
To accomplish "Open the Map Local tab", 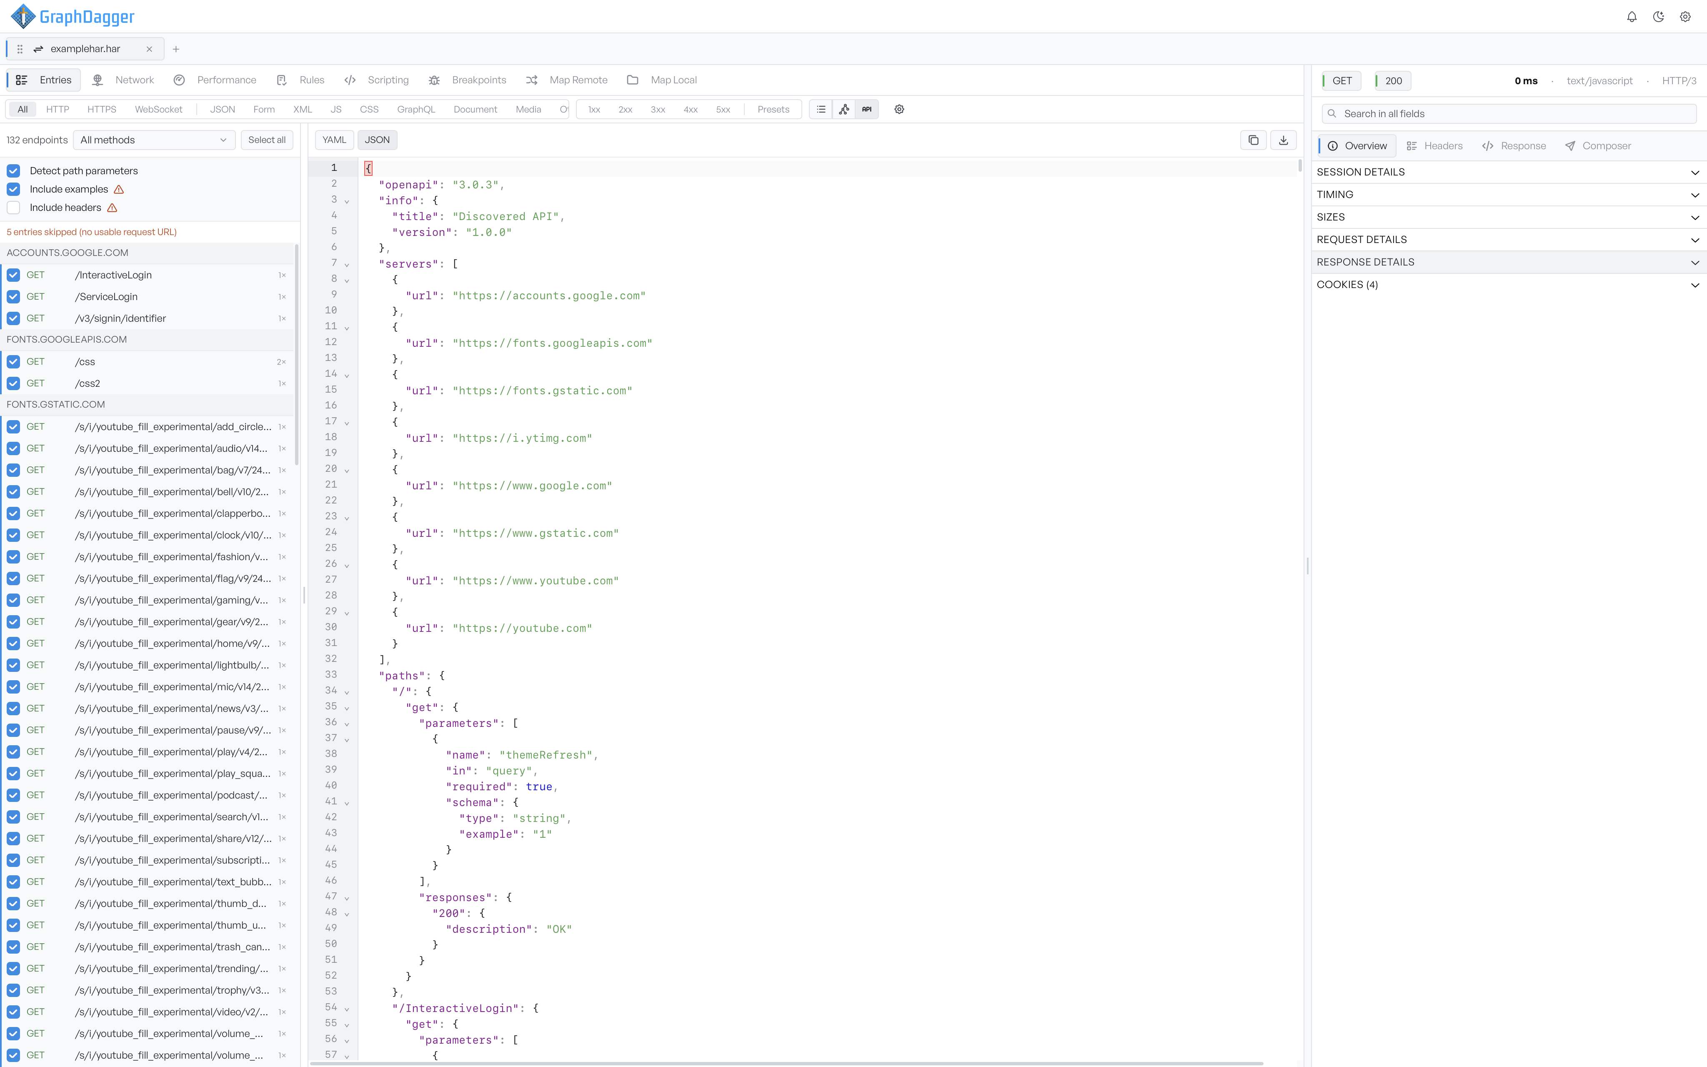I will tap(662, 80).
